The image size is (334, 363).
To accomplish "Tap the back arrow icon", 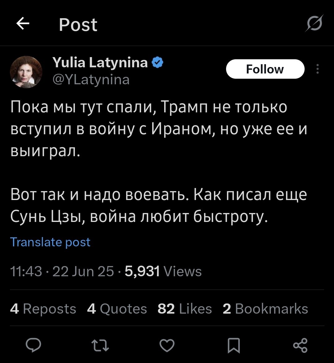I will (x=23, y=24).
